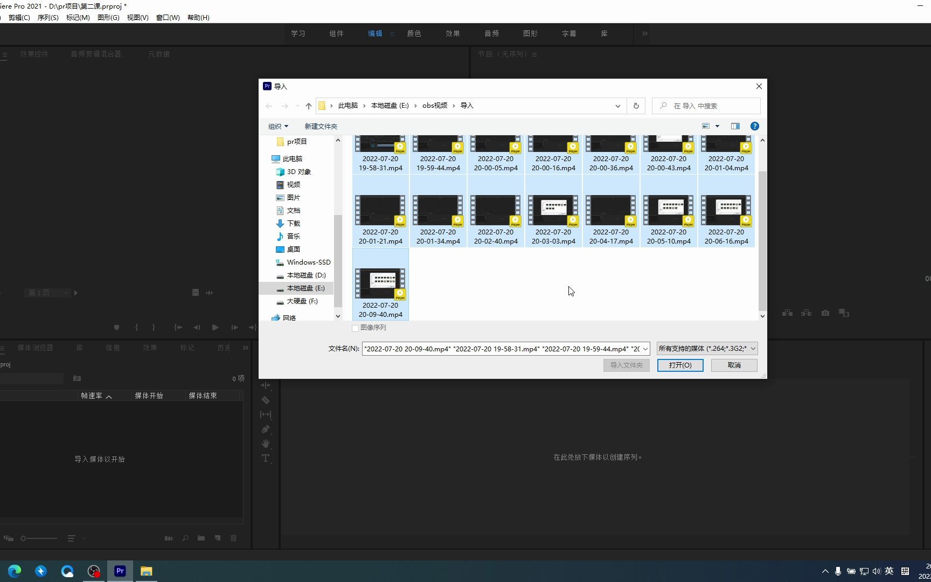Select the 2022-07-20 20-09-40.mp4 video thumbnail

tap(380, 283)
